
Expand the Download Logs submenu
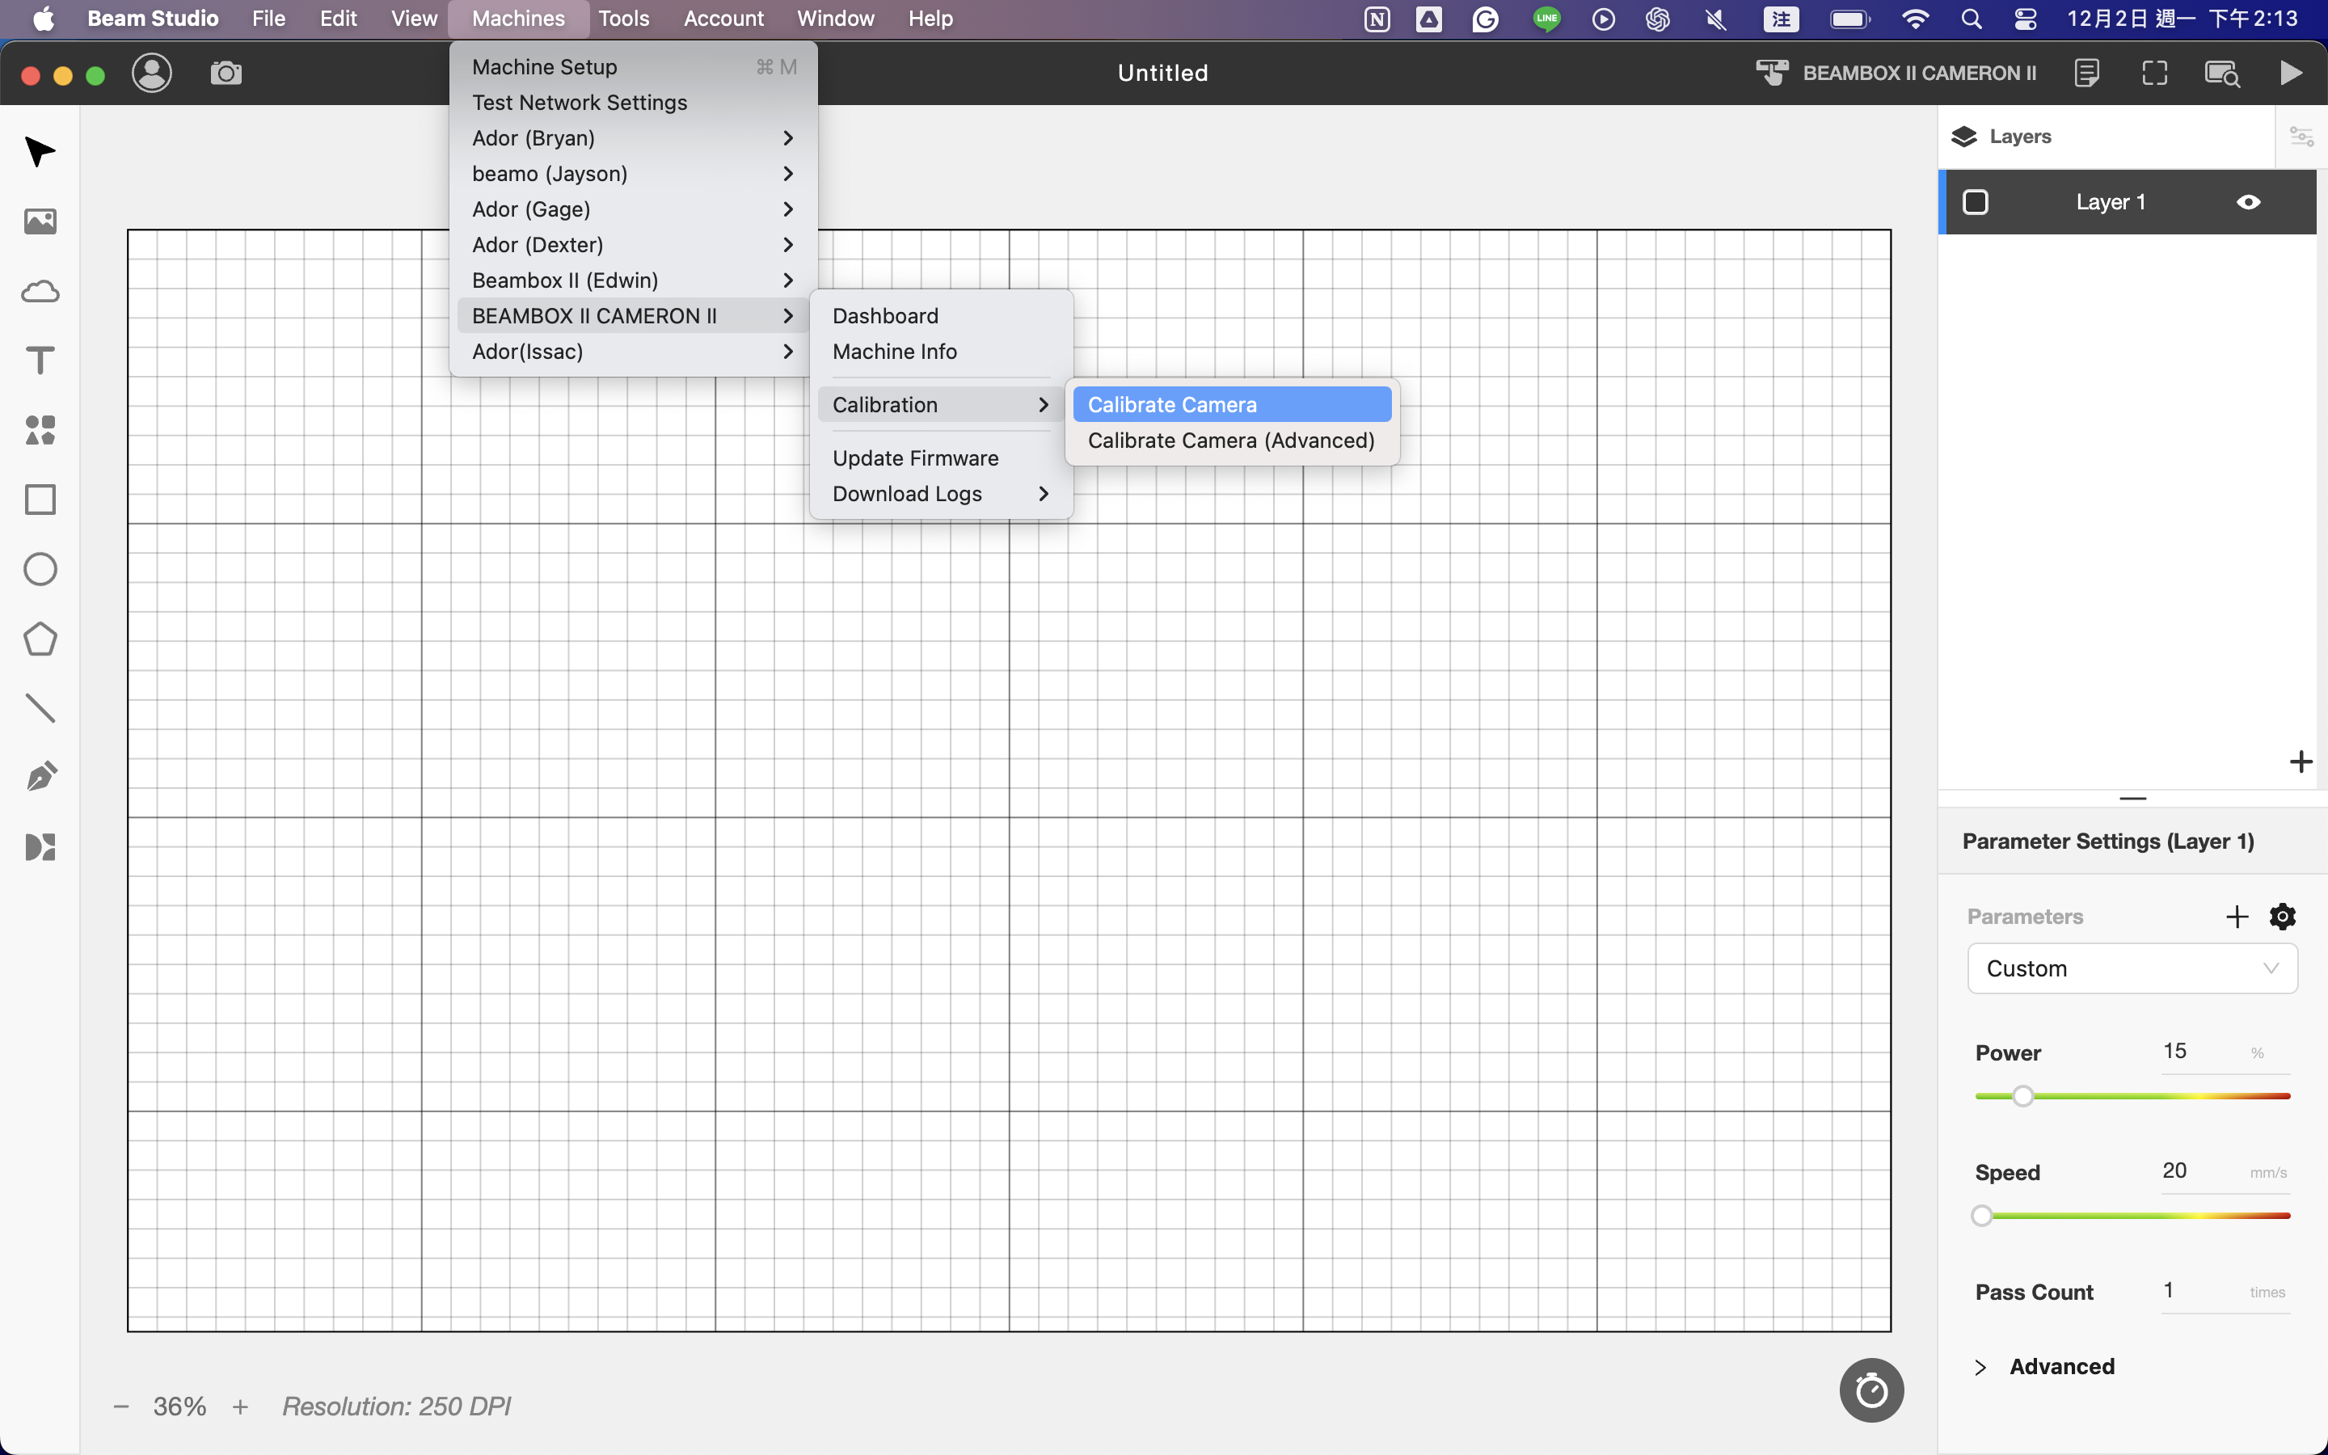point(941,494)
